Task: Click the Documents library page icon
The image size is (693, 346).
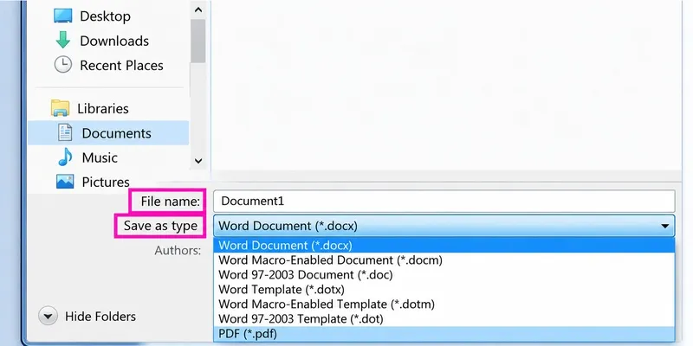Action: [65, 133]
